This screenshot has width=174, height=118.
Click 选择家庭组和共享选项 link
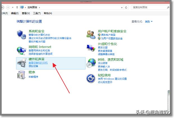(x=41, y=54)
